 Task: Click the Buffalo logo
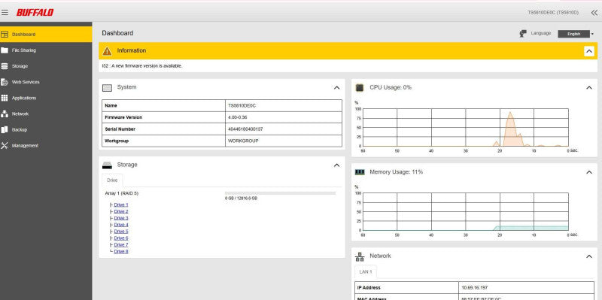(x=35, y=13)
